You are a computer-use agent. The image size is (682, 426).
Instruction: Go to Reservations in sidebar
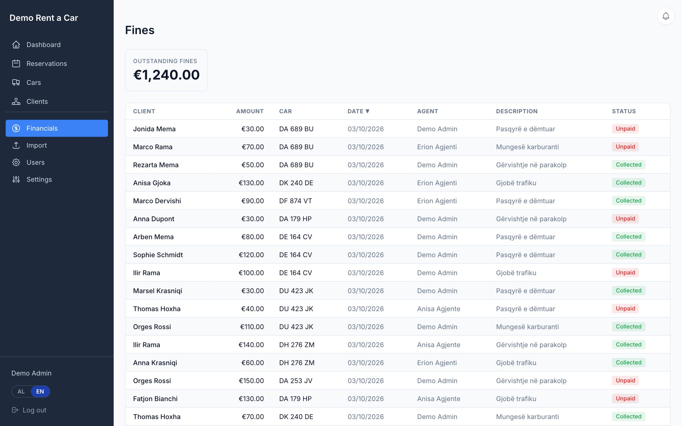pos(57,64)
